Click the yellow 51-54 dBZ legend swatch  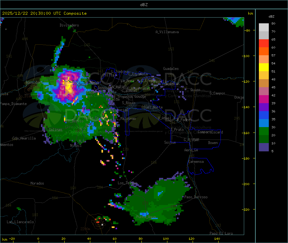(x=264, y=67)
